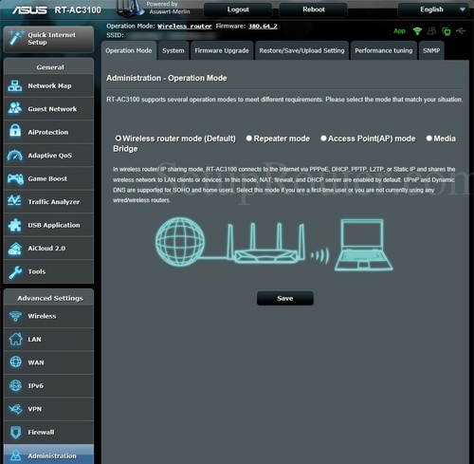Click the router image in header
The height and width of the screenshot is (464, 474).
click(x=130, y=9)
